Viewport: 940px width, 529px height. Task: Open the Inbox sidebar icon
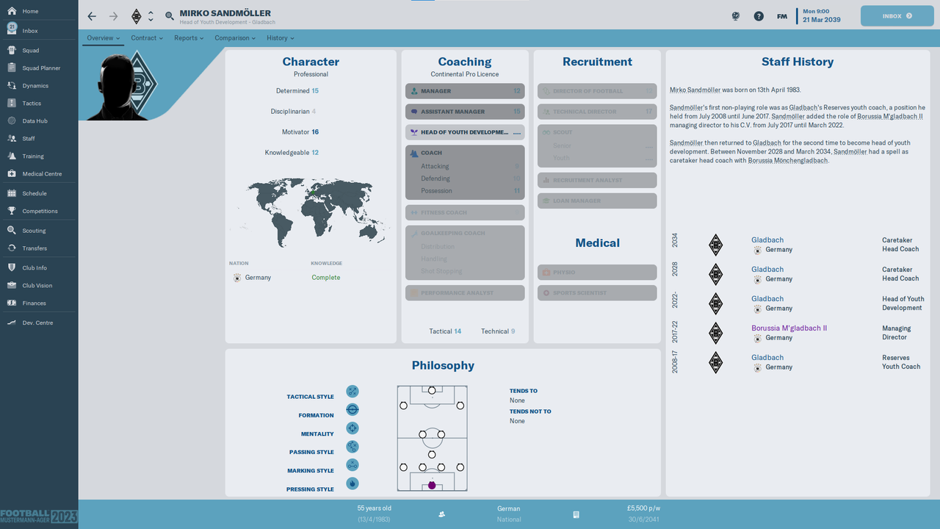point(12,29)
